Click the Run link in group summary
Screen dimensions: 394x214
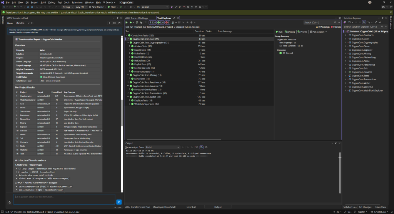tap(279, 32)
